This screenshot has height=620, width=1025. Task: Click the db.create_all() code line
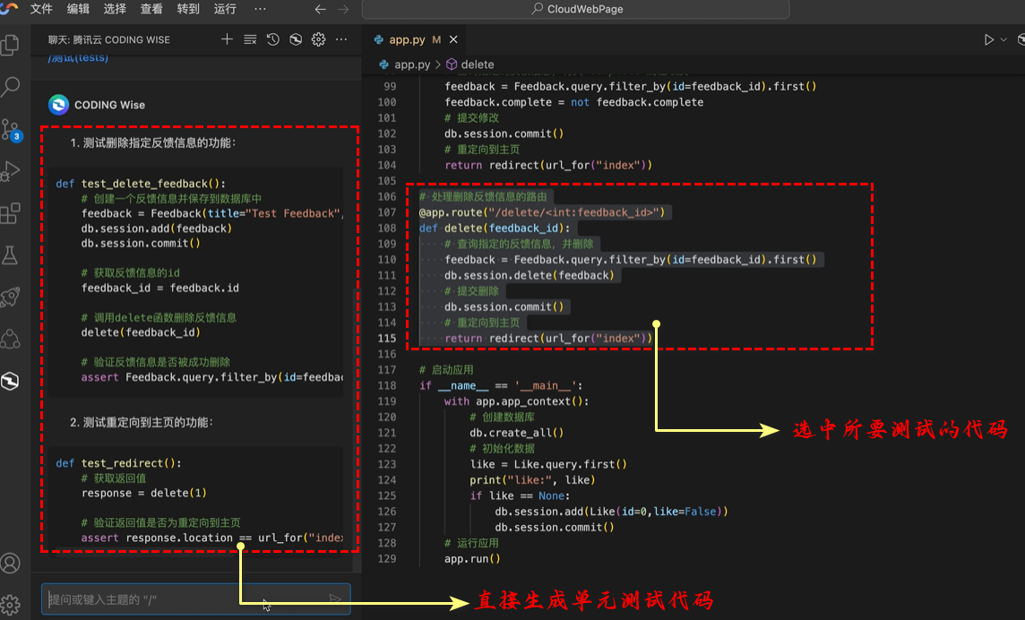tap(516, 433)
